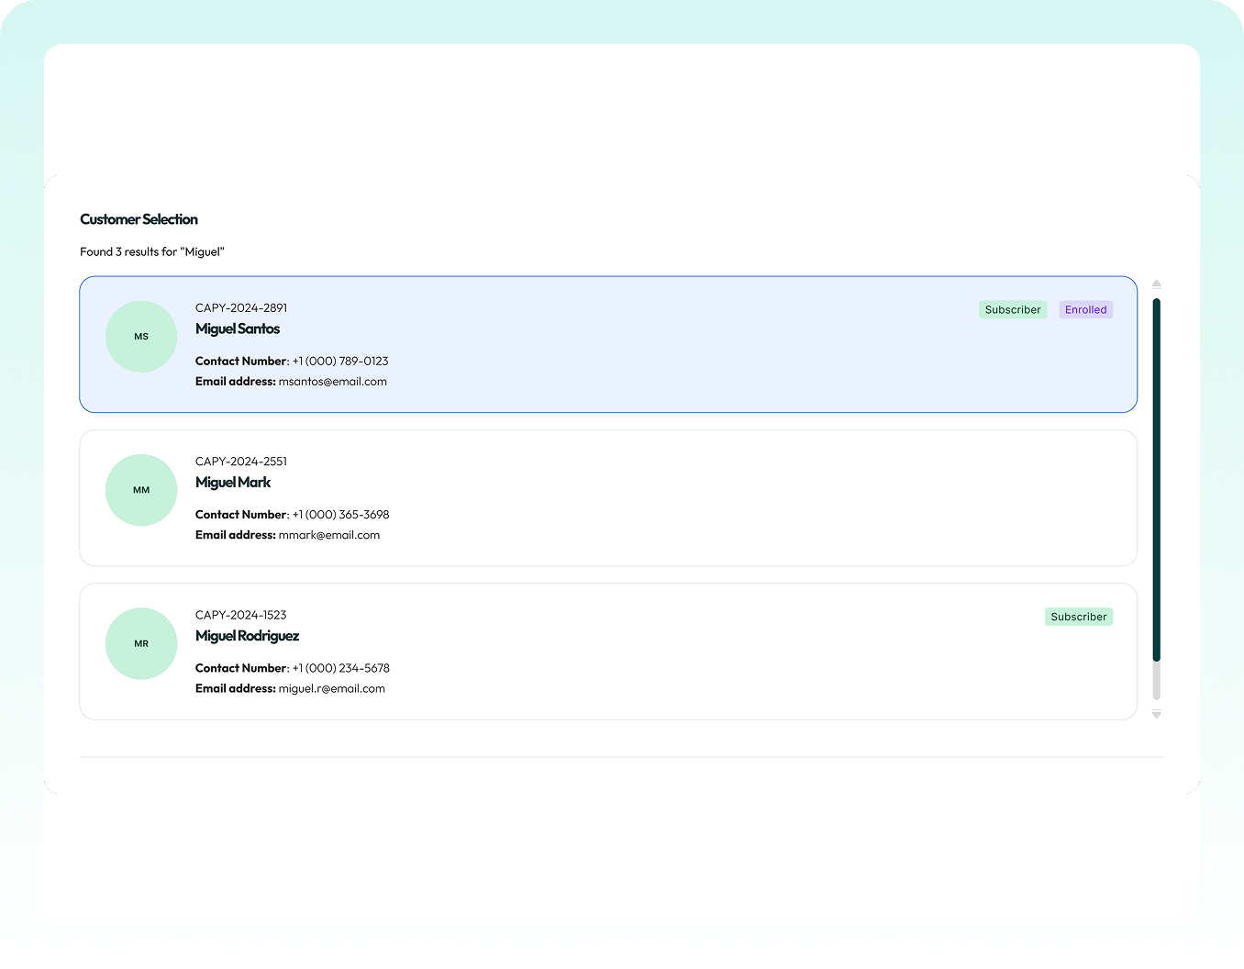The width and height of the screenshot is (1244, 969).
Task: Click the Enrolled badge on Miguel Santos's card
Action: pyautogui.click(x=1085, y=309)
